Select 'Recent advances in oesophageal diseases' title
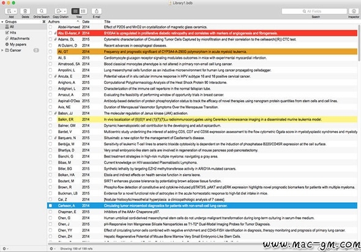The image size is (361, 252). [135, 45]
